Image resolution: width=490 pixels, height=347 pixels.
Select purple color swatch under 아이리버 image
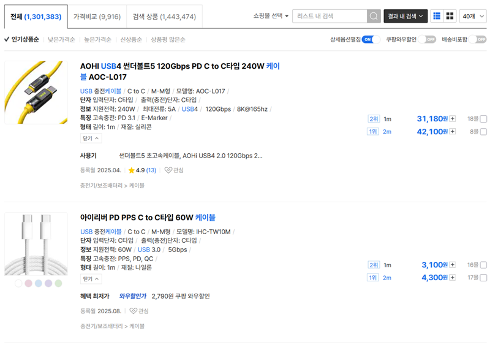48,283
